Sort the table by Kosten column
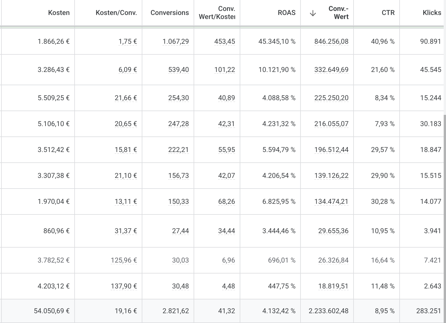Image resolution: width=446 pixels, height=323 pixels. click(59, 13)
